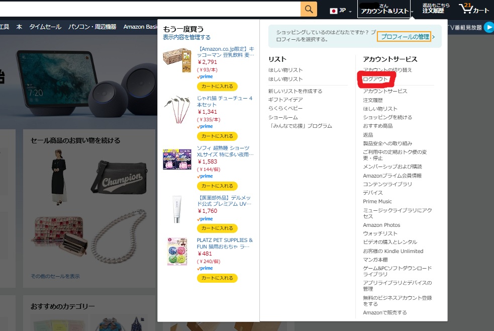Expand プロフィールの管理 chevron link
Viewport: 494px width, 331px height.
coord(433,37)
